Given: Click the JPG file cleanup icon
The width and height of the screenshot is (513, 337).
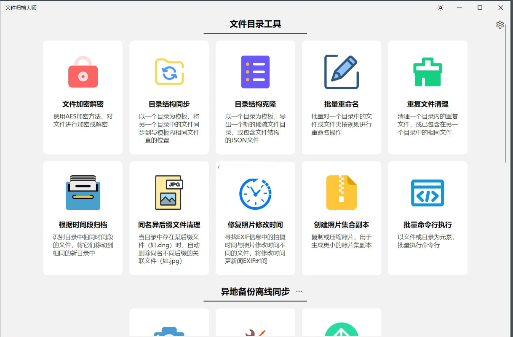Looking at the screenshot, I should (169, 193).
